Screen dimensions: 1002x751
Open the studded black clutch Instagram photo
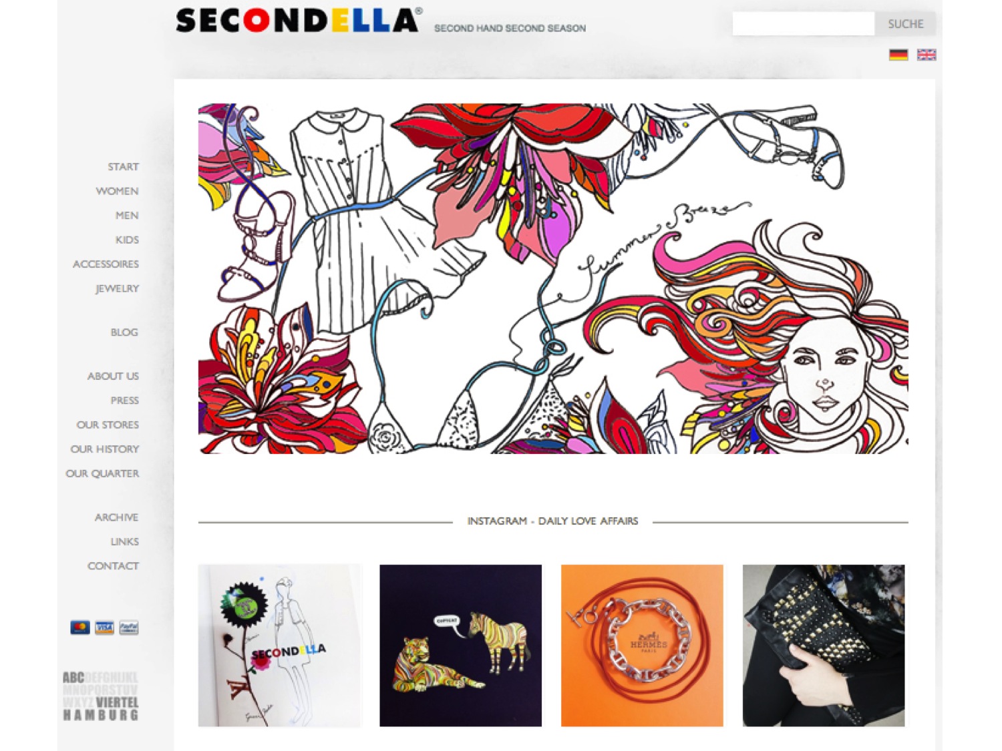(824, 646)
